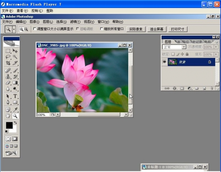Viewport: 221px width, 172px height.
Task: Check the 缩放所有窗口 option
Action: 102,29
